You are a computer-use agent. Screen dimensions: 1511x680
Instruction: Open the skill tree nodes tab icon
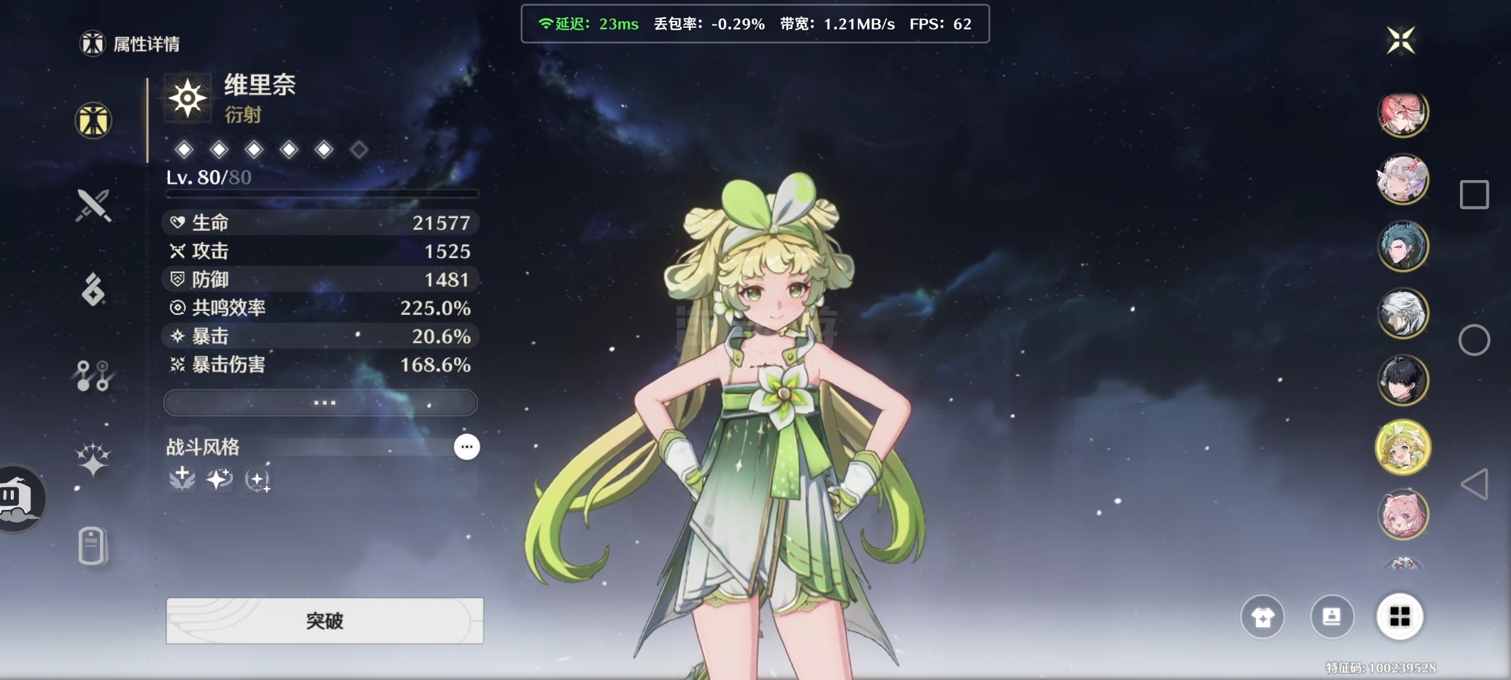tap(93, 375)
